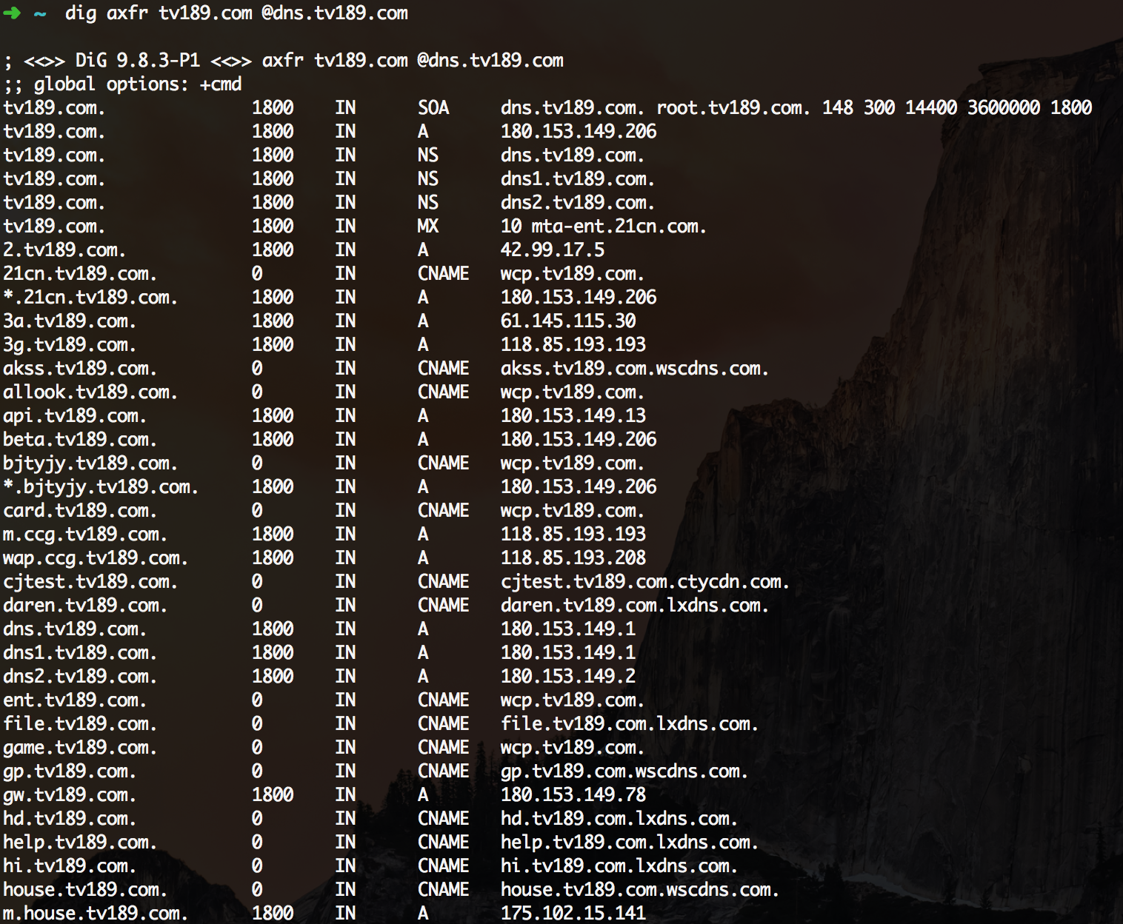The image size is (1123, 924).
Task: Click SOA refresh value 3600000
Action: (x=1004, y=108)
